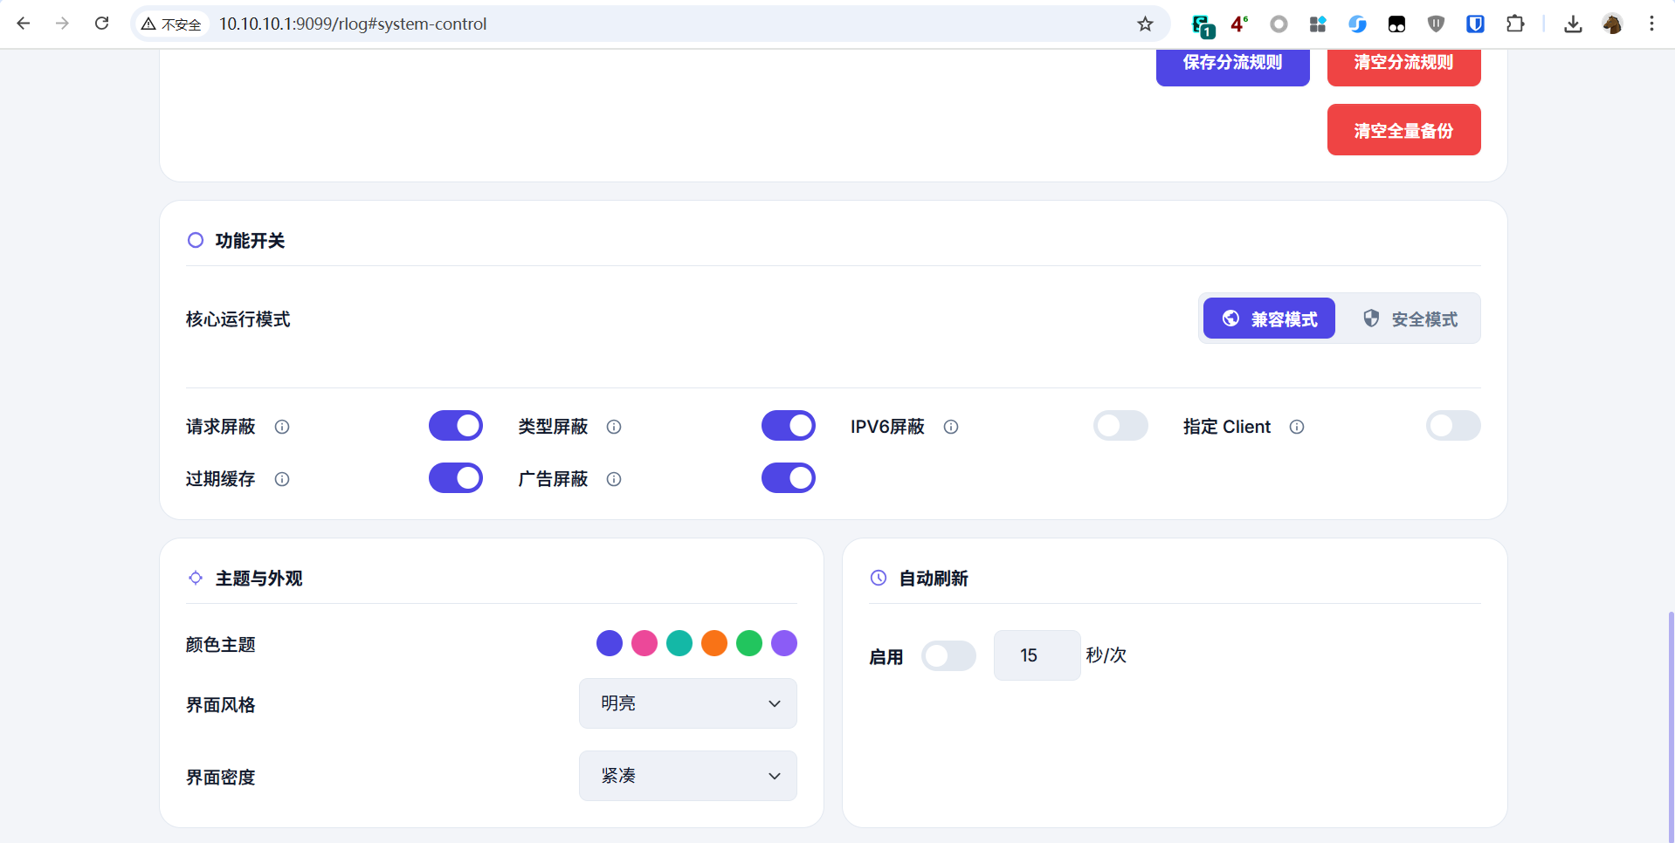The image size is (1675, 843).
Task: Enable the 启用 auto-refresh toggle
Action: click(949, 655)
